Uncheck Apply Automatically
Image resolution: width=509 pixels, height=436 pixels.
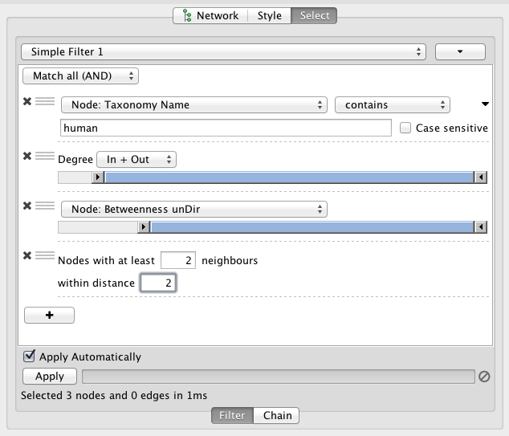[x=30, y=357]
